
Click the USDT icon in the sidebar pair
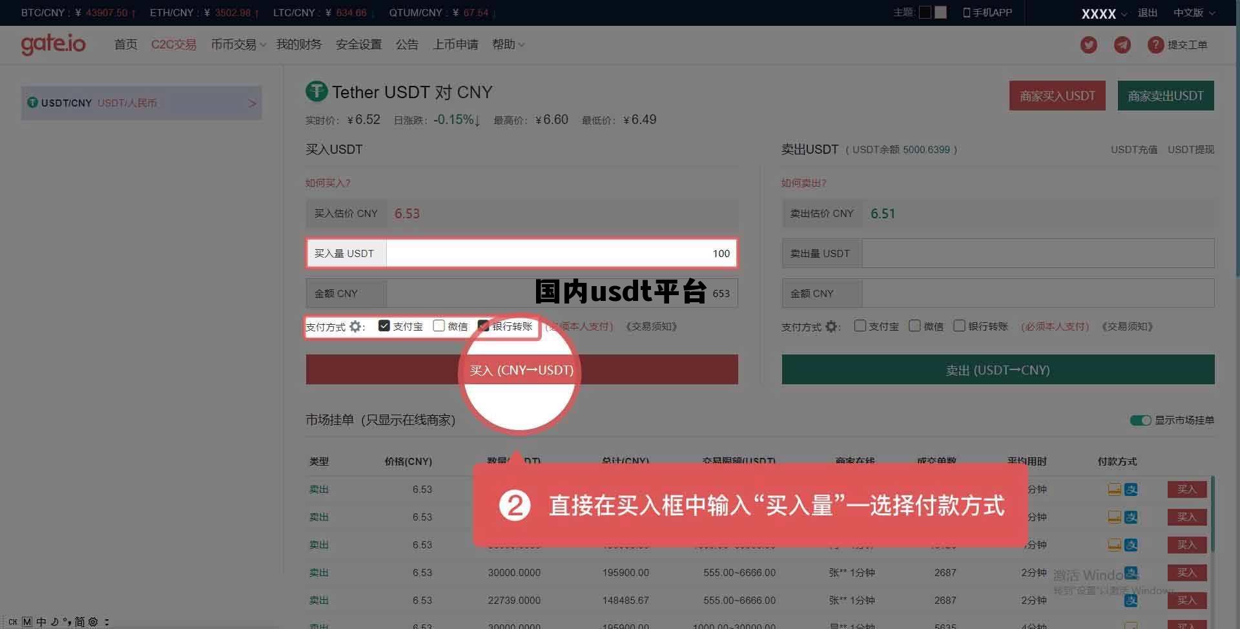click(x=32, y=103)
